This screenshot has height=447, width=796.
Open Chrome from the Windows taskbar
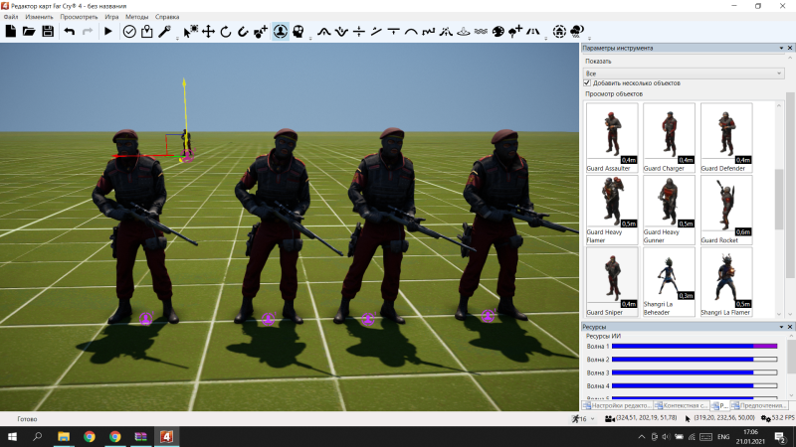pyautogui.click(x=90, y=436)
